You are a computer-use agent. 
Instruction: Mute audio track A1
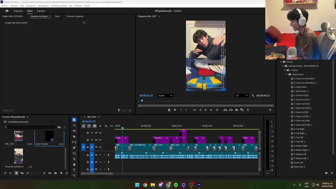tap(100, 155)
